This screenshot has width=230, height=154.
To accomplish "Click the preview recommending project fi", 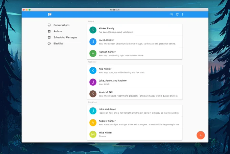I will pos(138,96).
